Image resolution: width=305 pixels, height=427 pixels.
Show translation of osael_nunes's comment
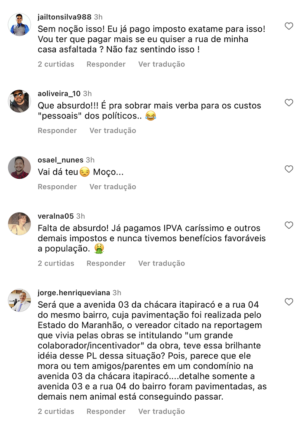click(113, 187)
